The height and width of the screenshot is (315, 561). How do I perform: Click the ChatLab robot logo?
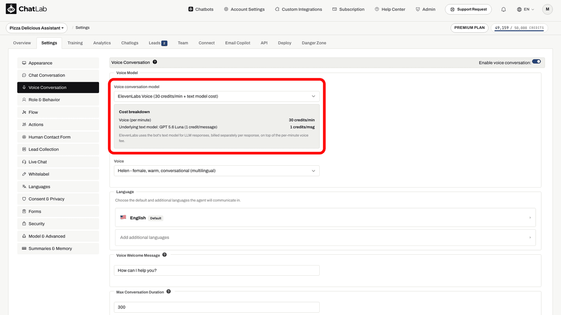(x=11, y=9)
